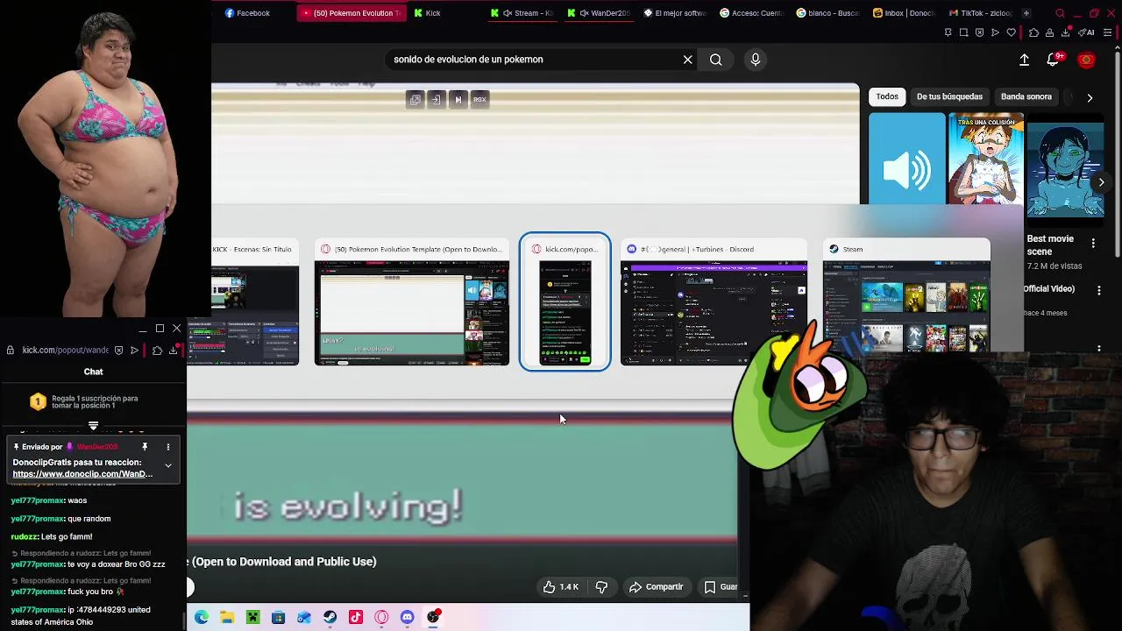This screenshot has height=631, width=1122.
Task: Select the Banda sonora chip
Action: 1026,96
